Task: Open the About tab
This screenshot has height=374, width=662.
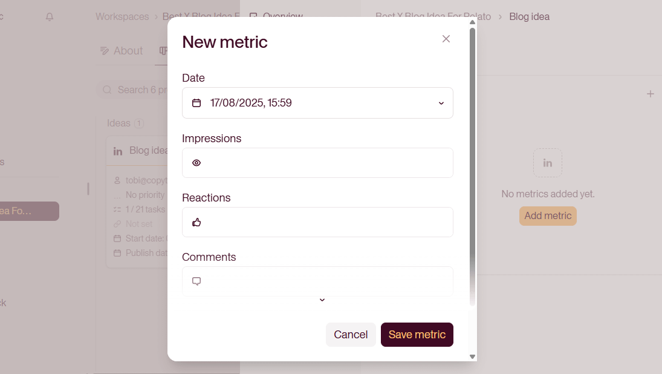Action: [x=122, y=51]
